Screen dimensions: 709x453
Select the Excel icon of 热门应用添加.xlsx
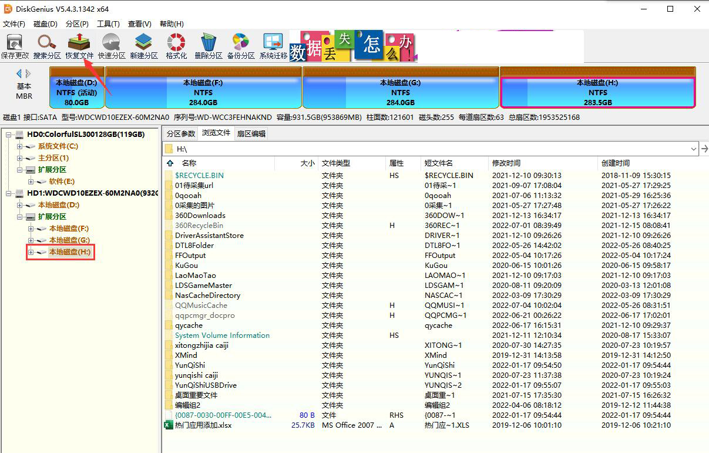[169, 425]
